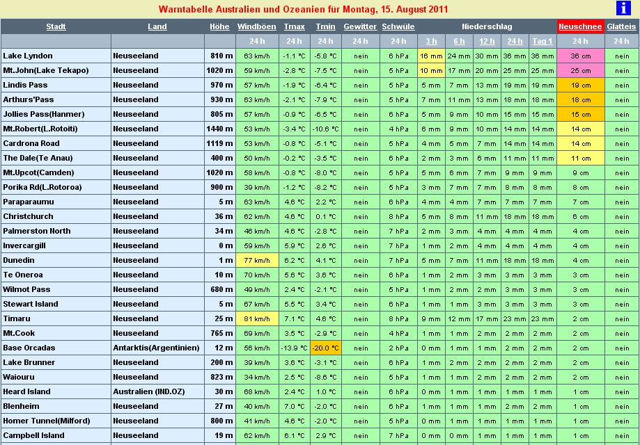
Task: Click the yellow 77 km/h Windböen cell
Action: (x=257, y=261)
